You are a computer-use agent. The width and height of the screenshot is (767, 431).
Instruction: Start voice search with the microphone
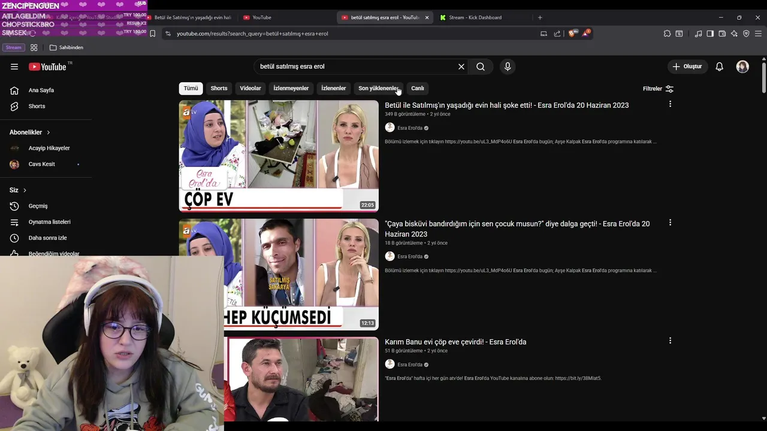508,66
